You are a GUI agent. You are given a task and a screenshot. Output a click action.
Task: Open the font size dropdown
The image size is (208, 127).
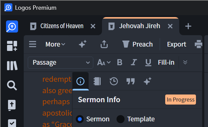pos(104,62)
